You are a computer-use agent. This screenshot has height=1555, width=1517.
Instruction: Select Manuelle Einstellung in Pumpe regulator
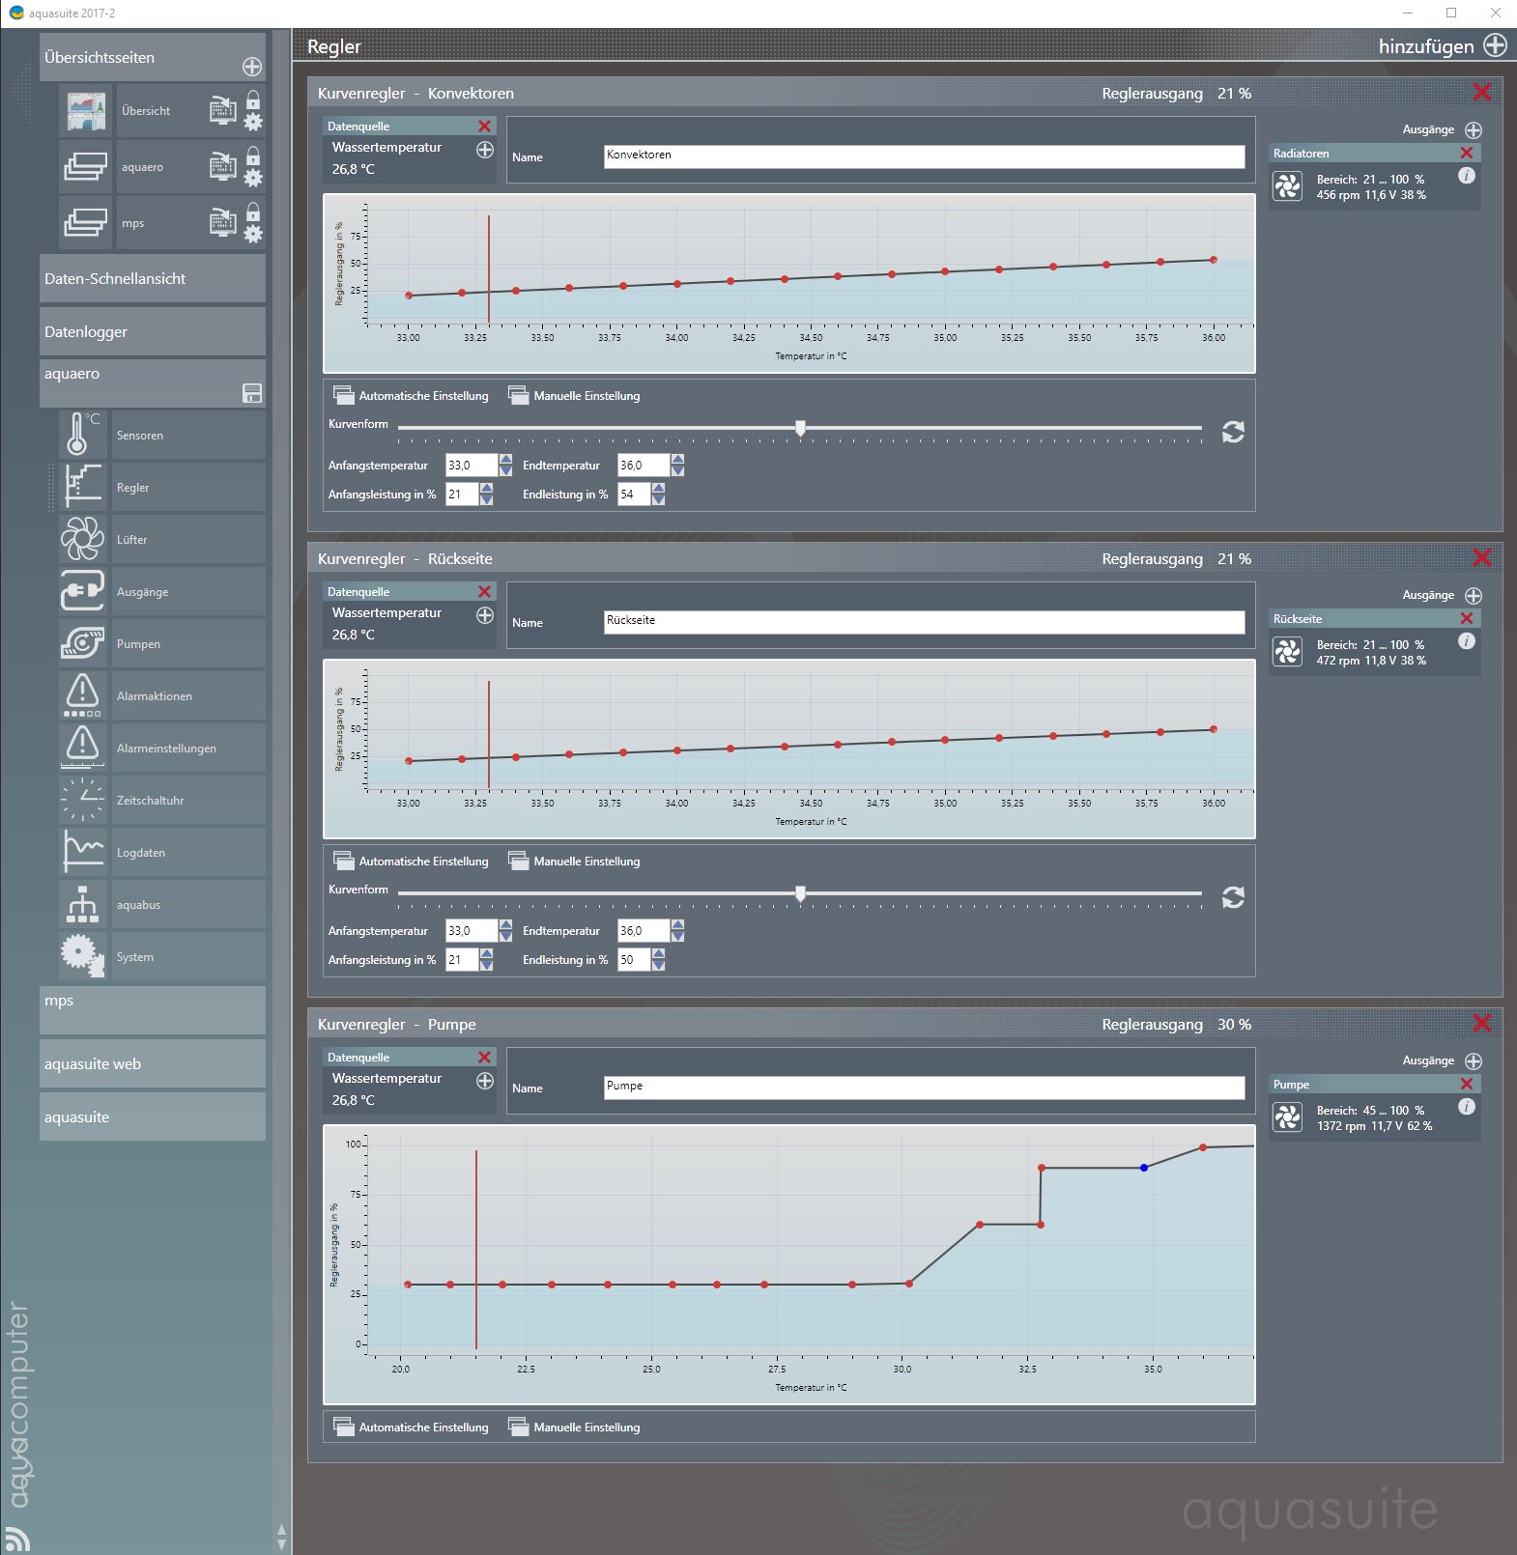pyautogui.click(x=574, y=1427)
